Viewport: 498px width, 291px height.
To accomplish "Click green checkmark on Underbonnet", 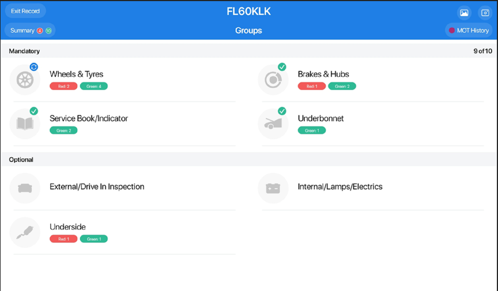I will [x=282, y=111].
